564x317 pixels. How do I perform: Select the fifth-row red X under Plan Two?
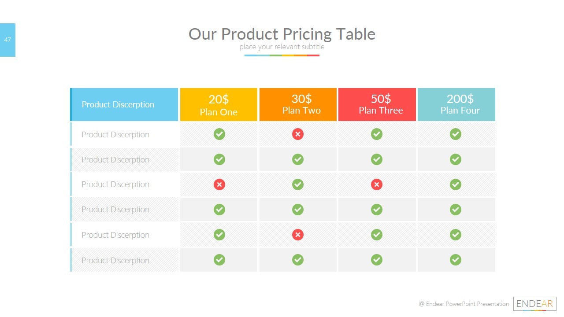(x=298, y=235)
